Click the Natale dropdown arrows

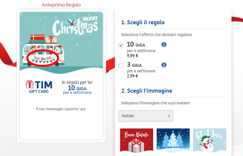169,116
